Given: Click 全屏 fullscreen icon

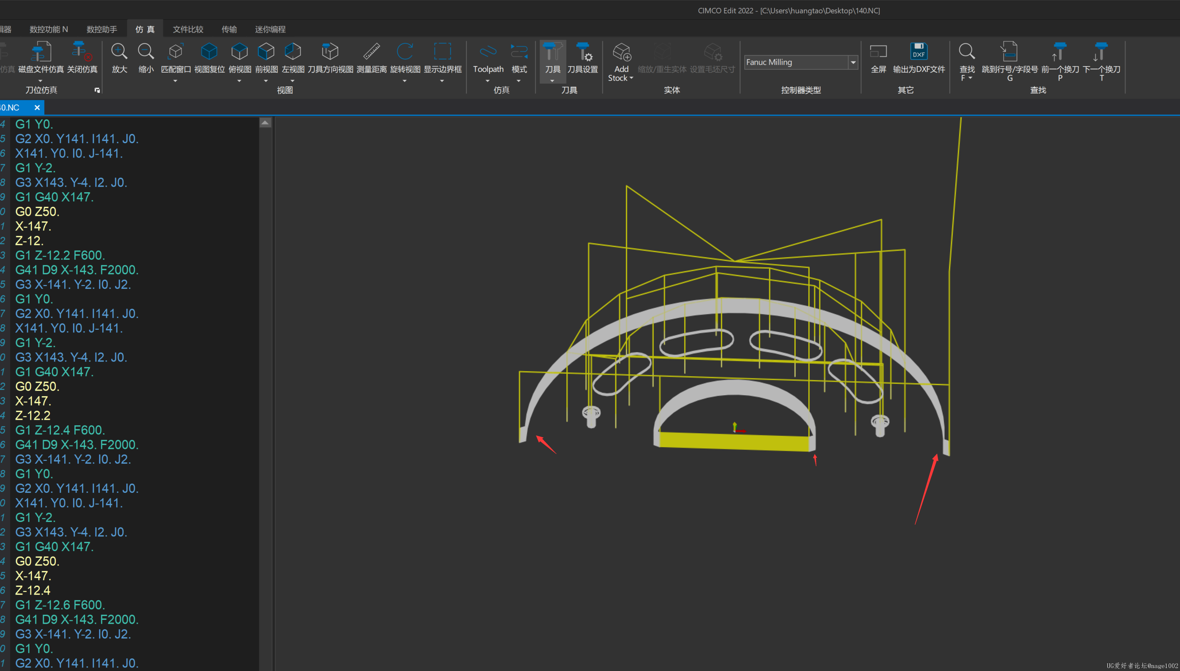Looking at the screenshot, I should (x=878, y=52).
